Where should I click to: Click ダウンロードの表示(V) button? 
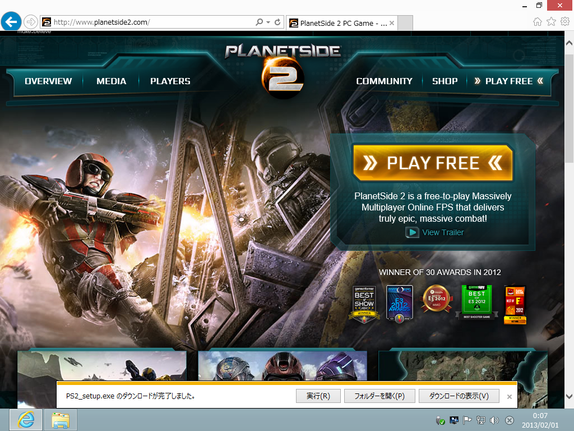click(x=459, y=396)
